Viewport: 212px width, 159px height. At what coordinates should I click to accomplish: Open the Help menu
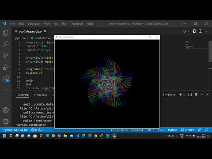pyautogui.click(x=90, y=23)
